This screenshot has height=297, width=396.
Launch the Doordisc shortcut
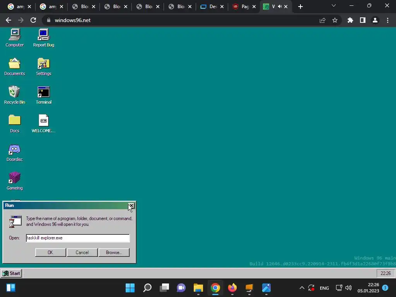[14, 152]
